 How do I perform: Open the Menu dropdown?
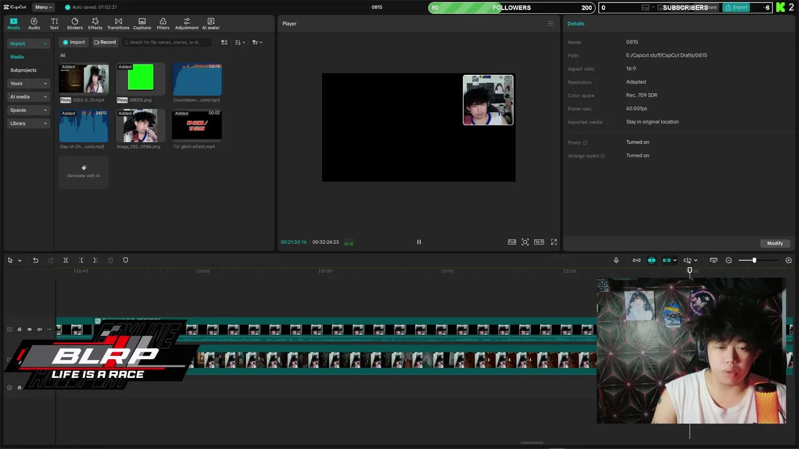(x=43, y=7)
